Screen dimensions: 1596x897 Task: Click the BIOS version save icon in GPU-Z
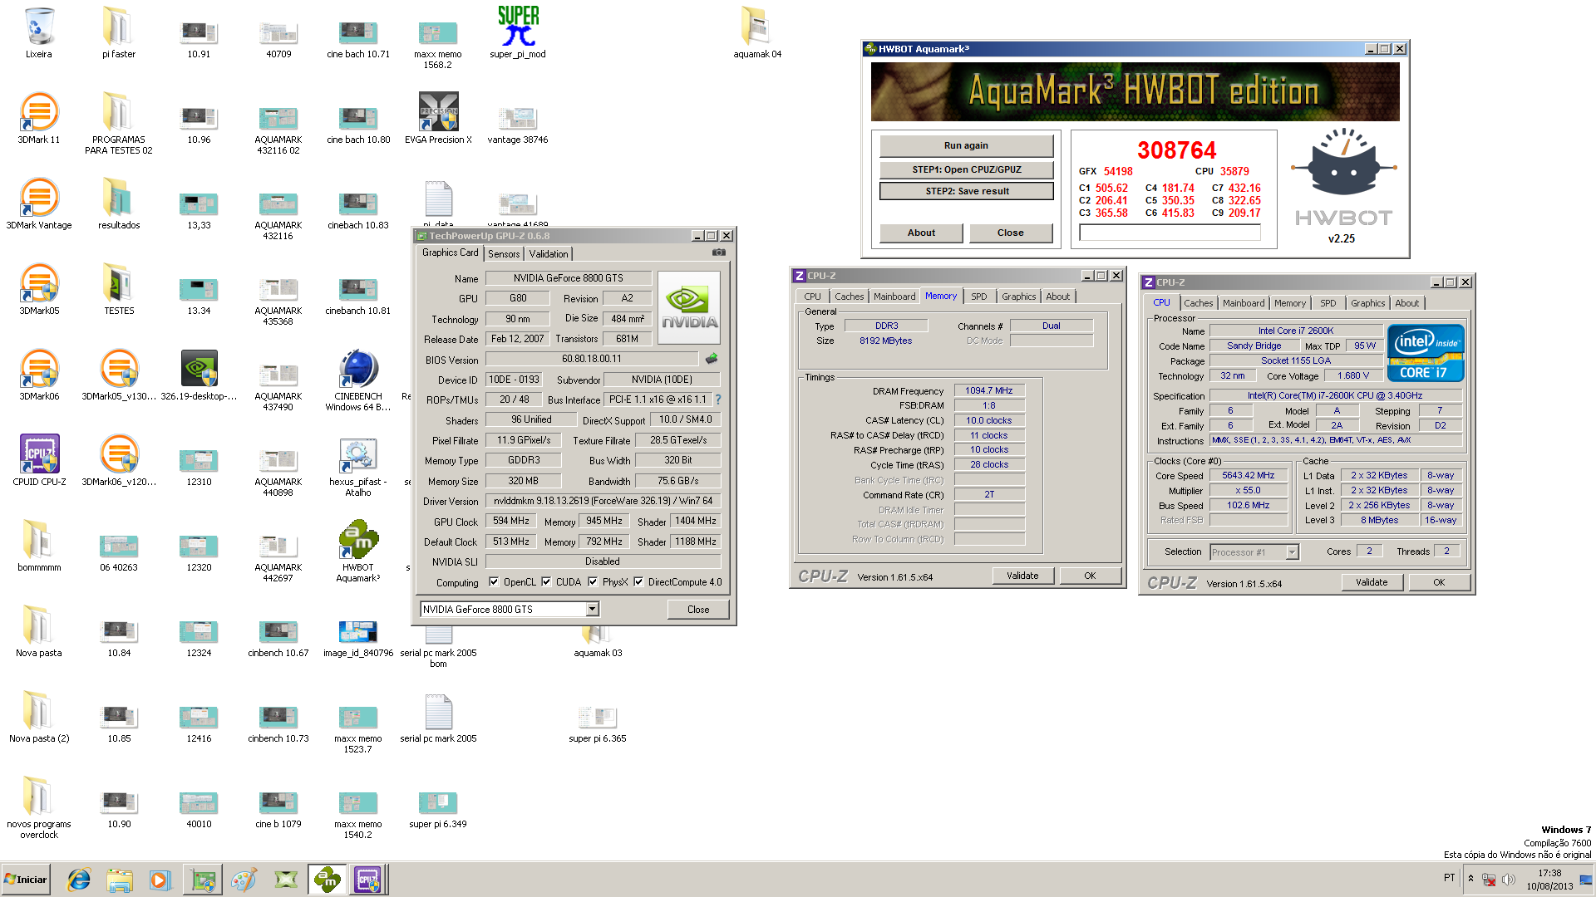[x=712, y=359]
